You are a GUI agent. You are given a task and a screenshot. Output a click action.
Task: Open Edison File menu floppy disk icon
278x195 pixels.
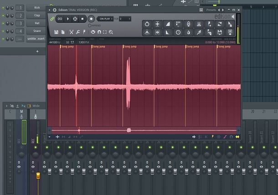[x=57, y=32]
